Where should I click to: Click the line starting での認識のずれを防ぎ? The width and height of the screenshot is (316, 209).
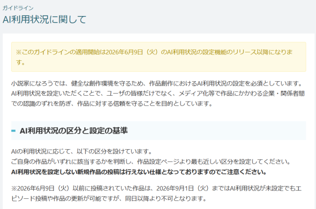tap(112, 104)
